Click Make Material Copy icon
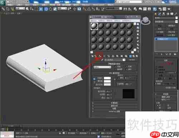This screenshot has width=179, height=138. click(x=108, y=56)
